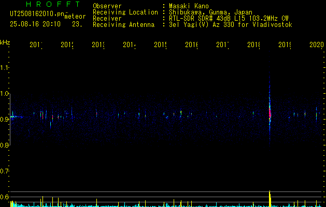Image resolution: width=326 pixels, height=207 pixels.
Task: Click the 2019 time axis label
Action: [285, 45]
